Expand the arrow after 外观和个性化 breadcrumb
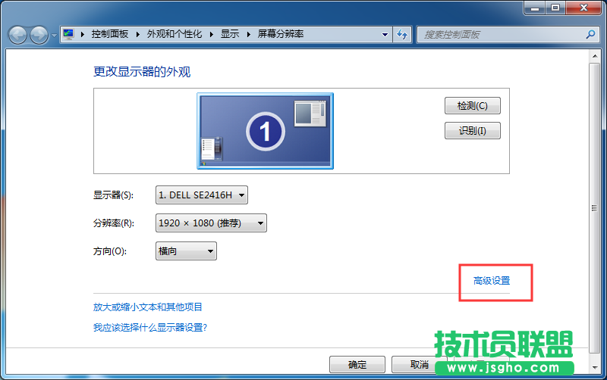 [x=212, y=34]
